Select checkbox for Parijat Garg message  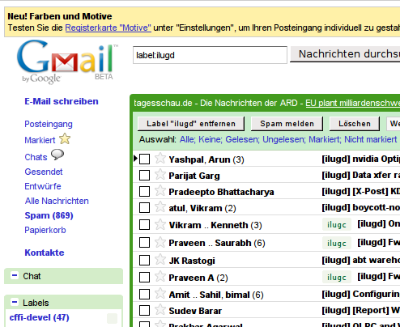(x=144, y=176)
